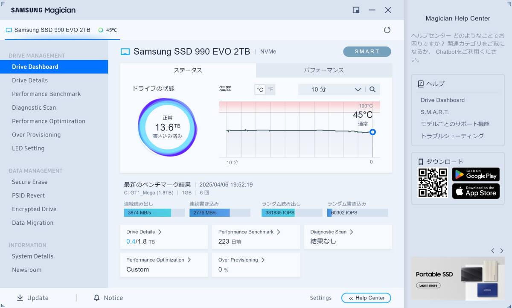
Task: Open Performance Benchmark card chevron
Action: 279,232
